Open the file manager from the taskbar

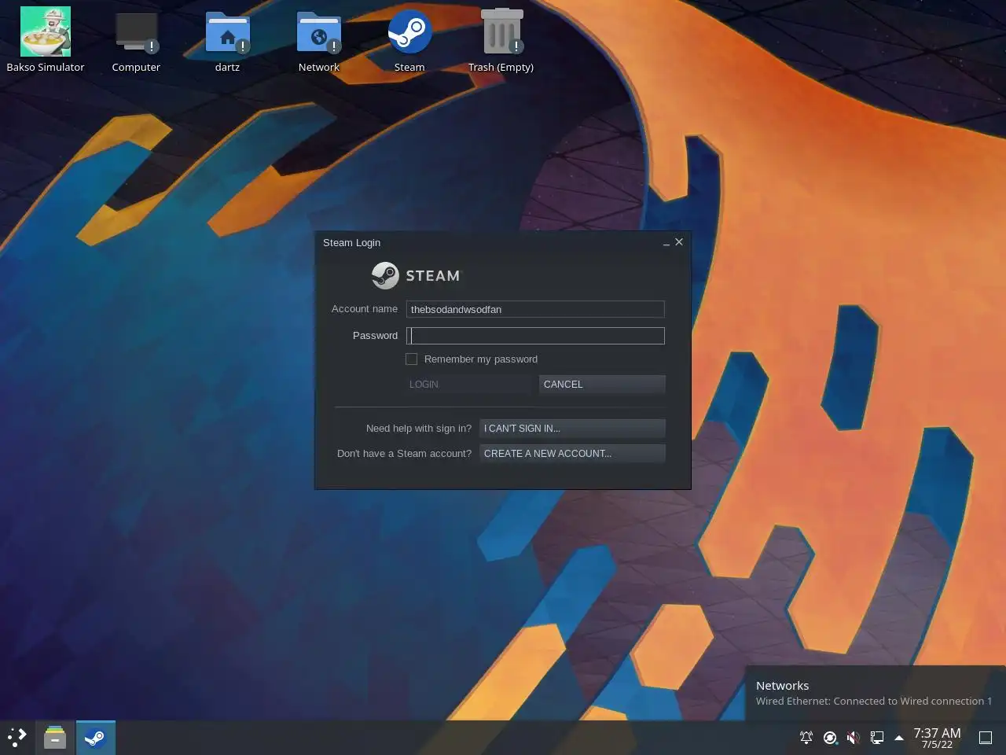pyautogui.click(x=55, y=738)
